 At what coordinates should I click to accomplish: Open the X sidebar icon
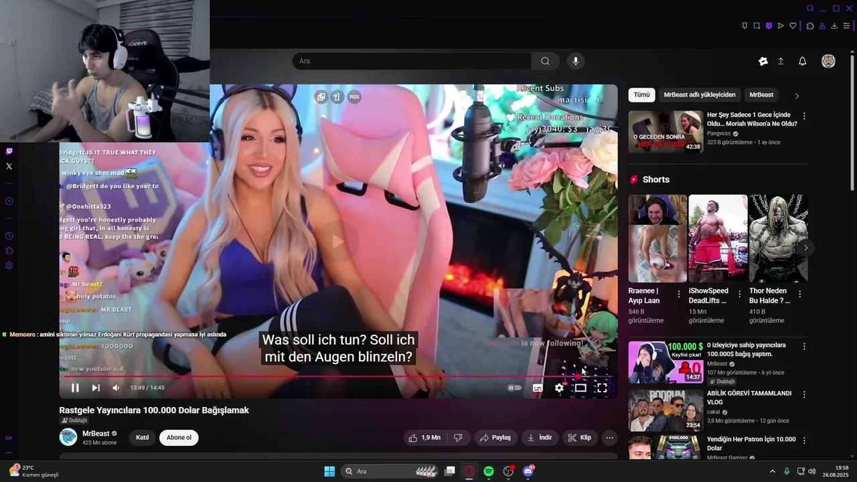[x=9, y=166]
